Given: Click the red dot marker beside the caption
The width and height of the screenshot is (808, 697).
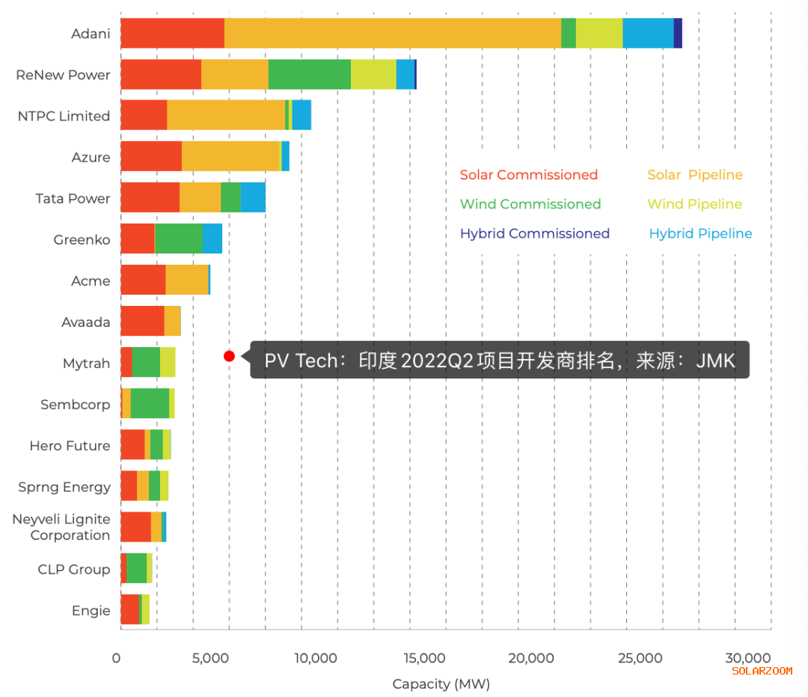Looking at the screenshot, I should point(229,356).
